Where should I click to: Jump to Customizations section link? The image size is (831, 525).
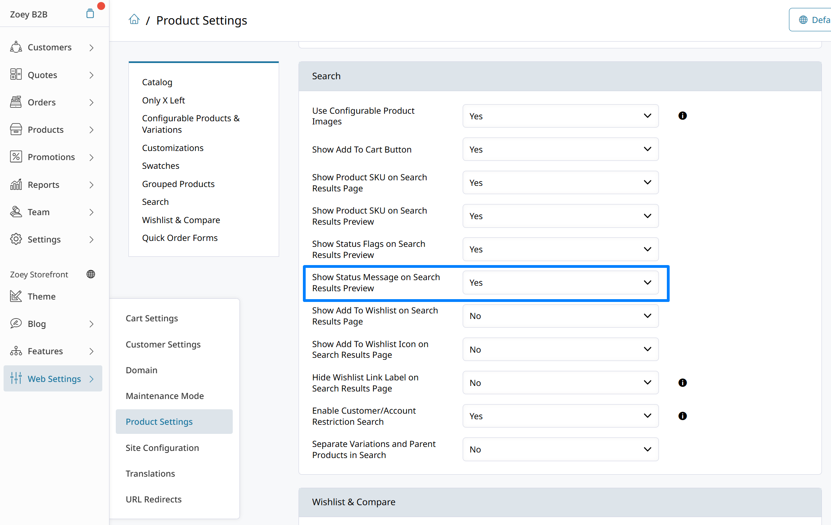172,148
